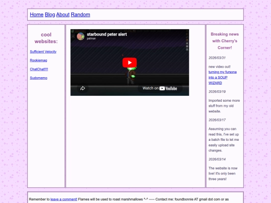
Task: Click 'Imported some more stuff' news text
Action: (224, 106)
